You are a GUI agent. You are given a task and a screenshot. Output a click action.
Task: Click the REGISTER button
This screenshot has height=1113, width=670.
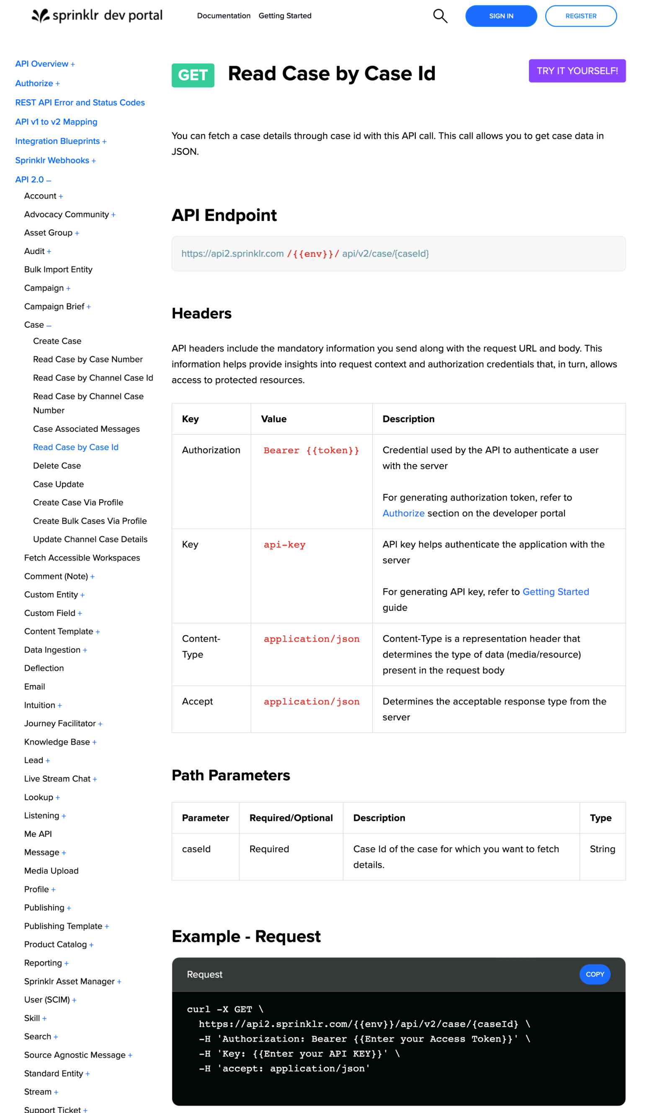[581, 16]
